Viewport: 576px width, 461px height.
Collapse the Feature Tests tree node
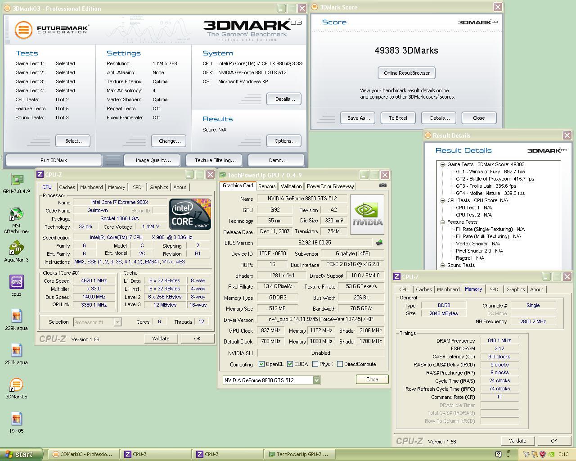(x=442, y=222)
